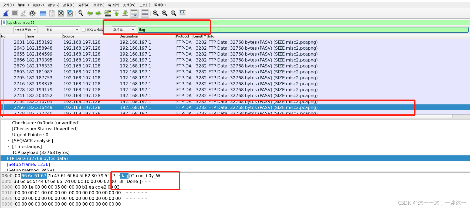Open the 捕获(C) menu

[x=69, y=5]
